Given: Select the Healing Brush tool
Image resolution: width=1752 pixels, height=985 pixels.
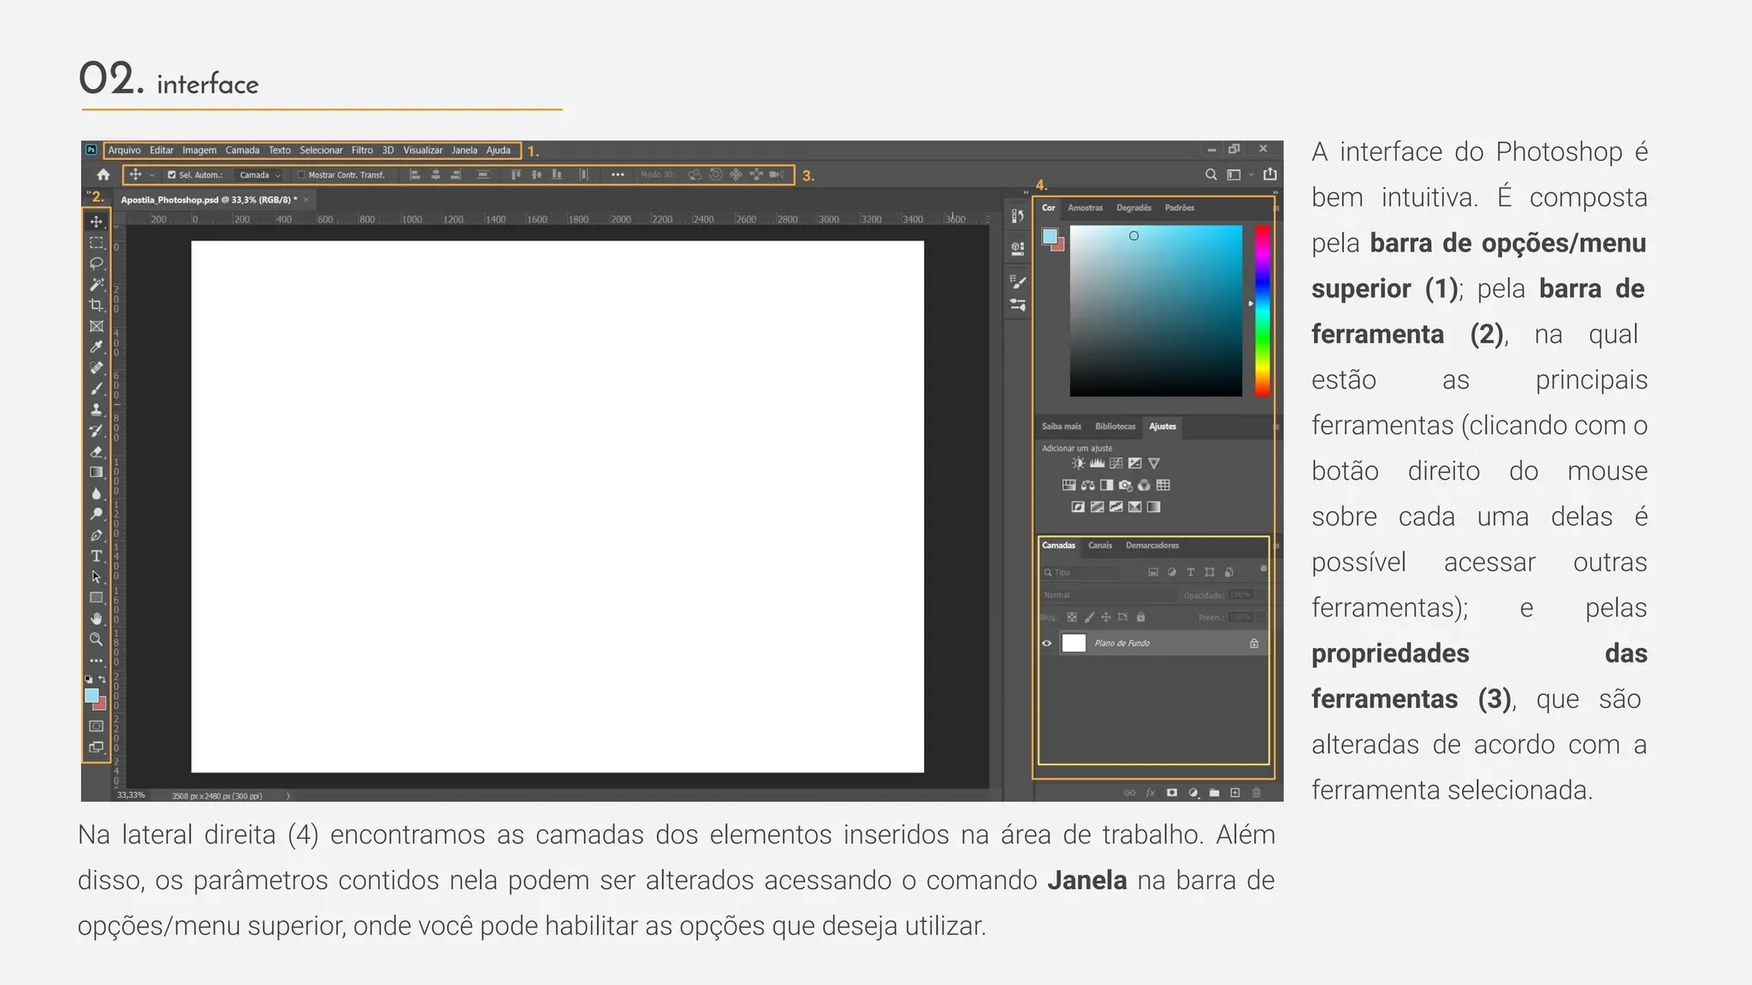Looking at the screenshot, I should pos(97,368).
